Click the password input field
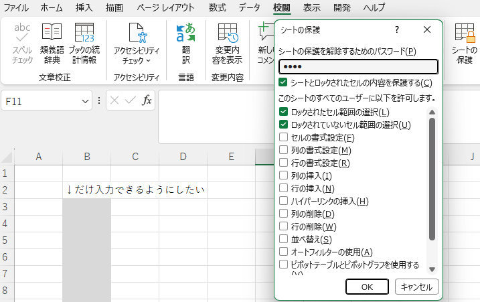Viewport: 480px width, 302px height. pos(358,66)
